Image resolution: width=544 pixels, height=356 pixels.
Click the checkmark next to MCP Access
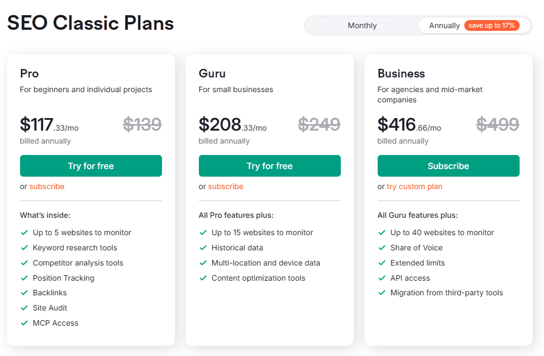click(x=24, y=323)
